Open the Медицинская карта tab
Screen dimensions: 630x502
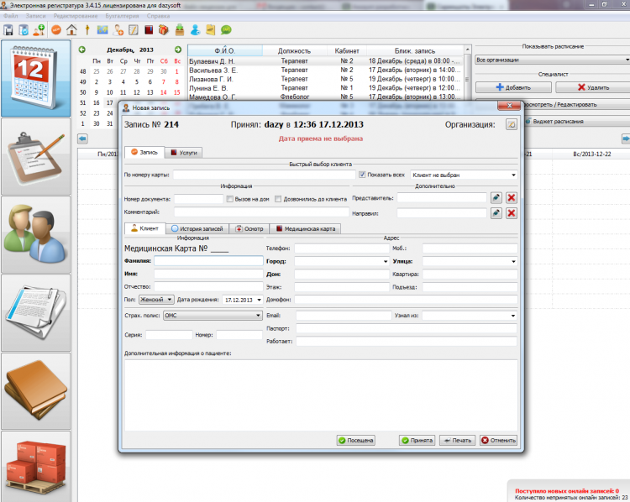305,227
